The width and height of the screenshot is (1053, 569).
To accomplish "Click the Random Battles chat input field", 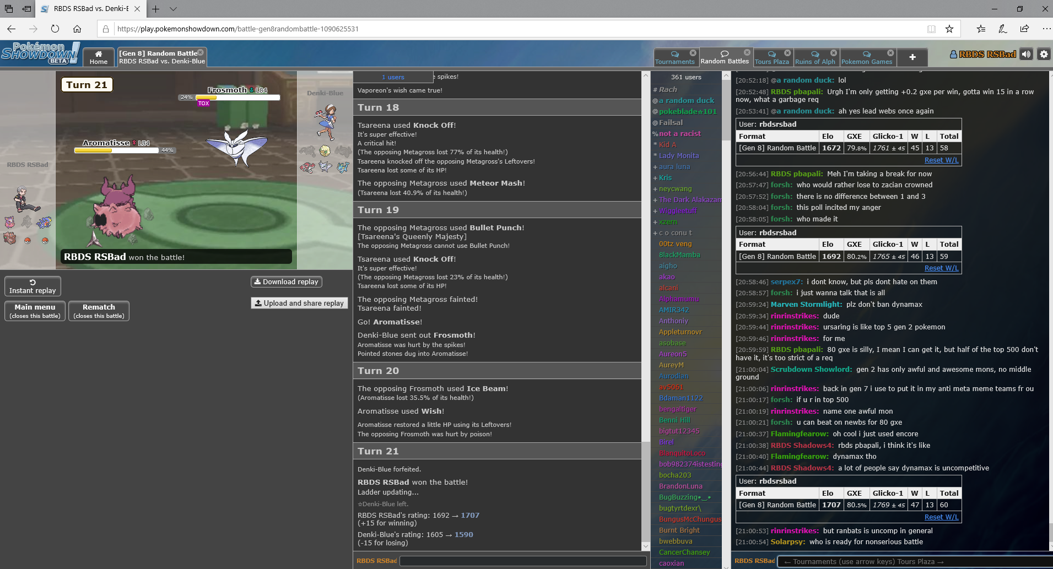I will [x=916, y=561].
